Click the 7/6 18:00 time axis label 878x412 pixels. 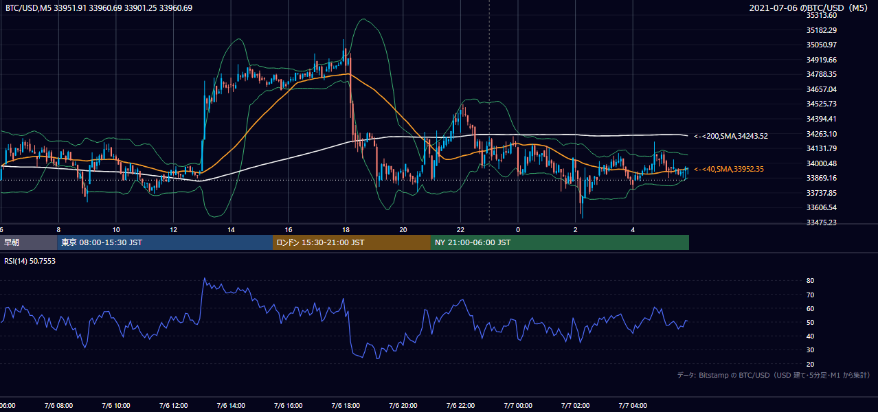coord(346,406)
